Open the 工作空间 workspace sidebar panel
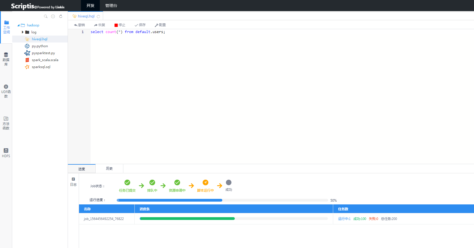 pos(6,27)
